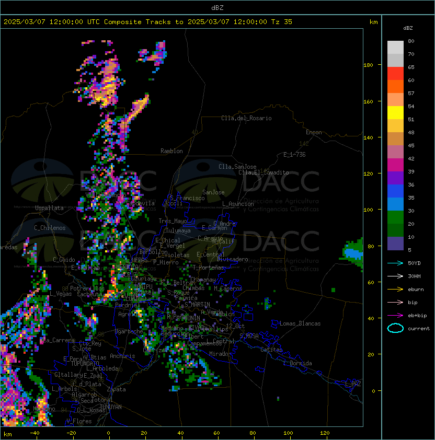Click the E_1-736 label
Screen dimensions: 435x440
294,155
